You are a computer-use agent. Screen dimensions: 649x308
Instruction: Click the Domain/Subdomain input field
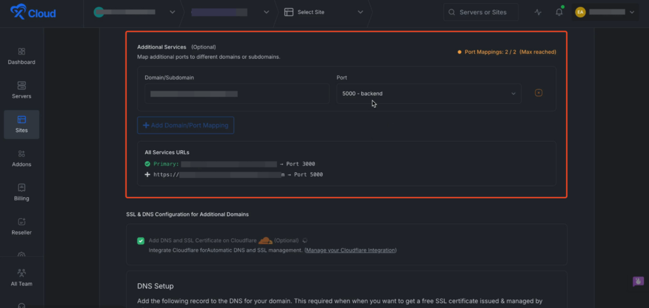(236, 94)
